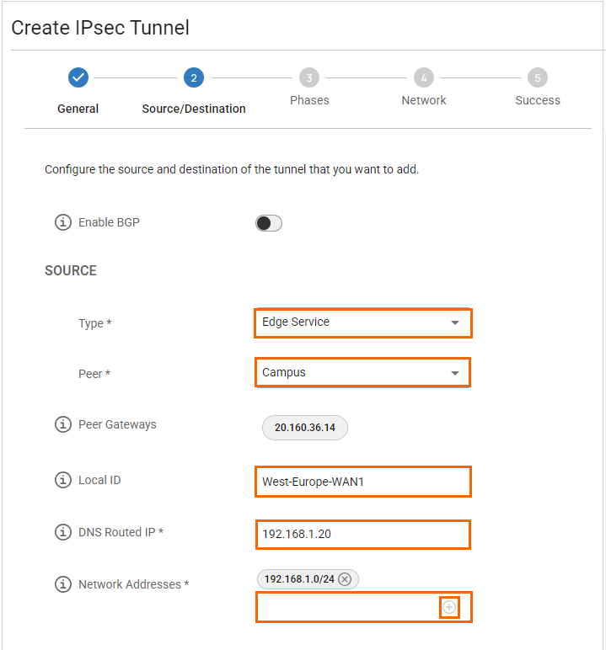The width and height of the screenshot is (606, 650).
Task: Click the 20.160.36.14 peer gateway chip
Action: point(305,428)
